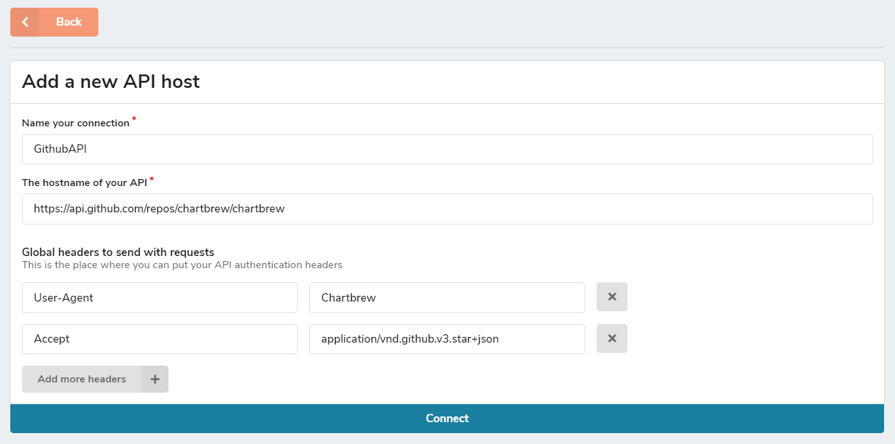Click the plus icon on Add more headers
Screen dimensions: 895x444
154,379
